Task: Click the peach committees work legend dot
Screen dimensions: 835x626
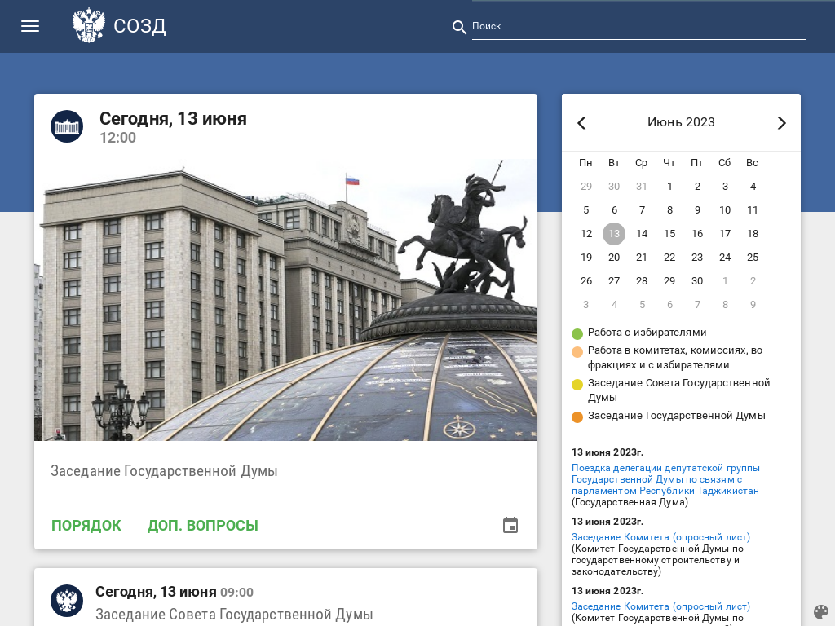Action: [577, 352]
